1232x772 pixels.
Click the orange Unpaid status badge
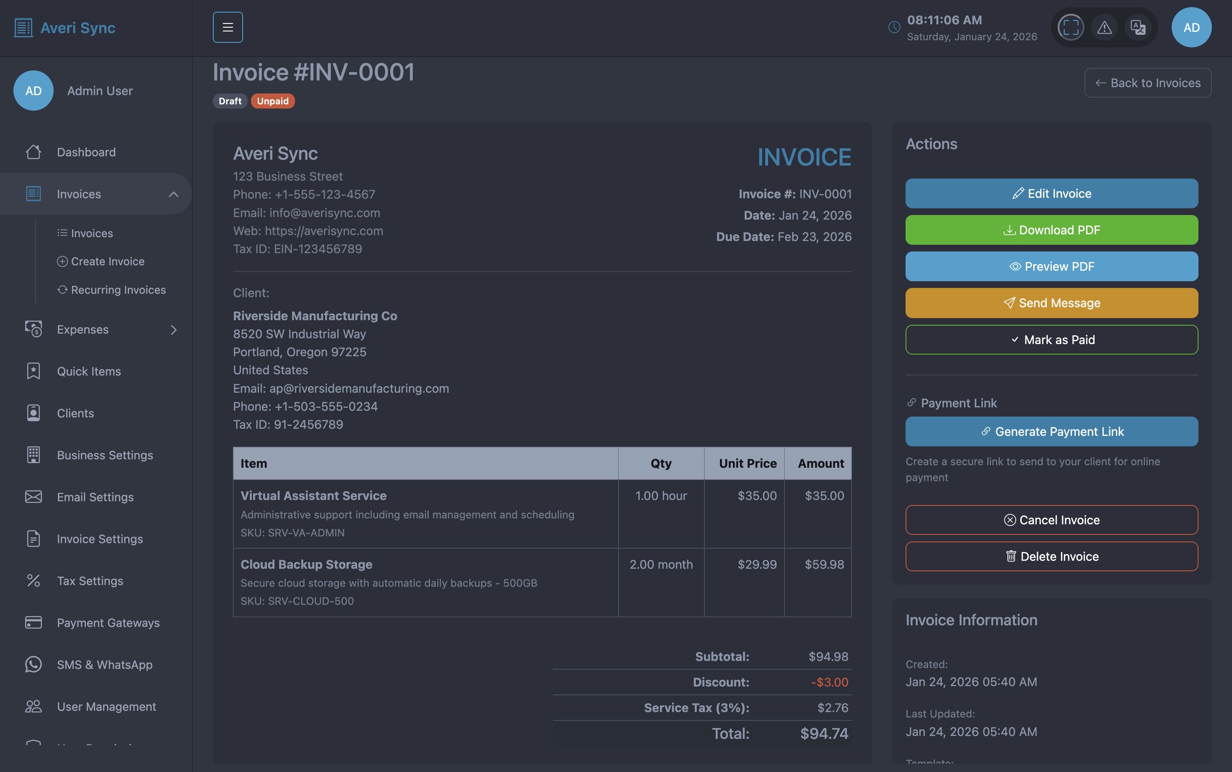272,101
